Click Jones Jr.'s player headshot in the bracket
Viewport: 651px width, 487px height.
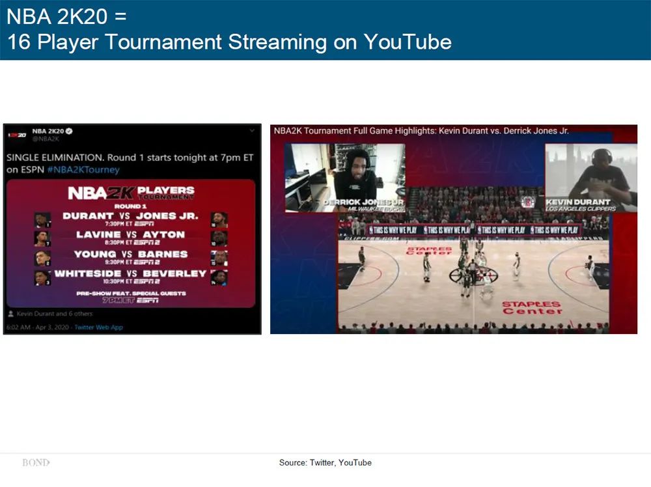click(x=219, y=220)
